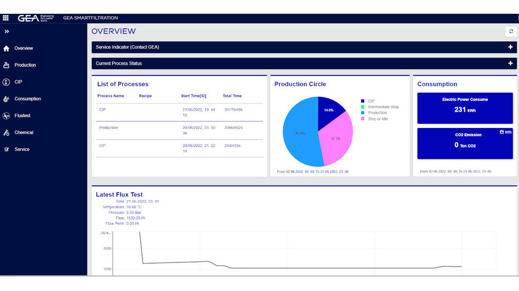
Task: Click Production Circle date range text
Action: (x=313, y=172)
